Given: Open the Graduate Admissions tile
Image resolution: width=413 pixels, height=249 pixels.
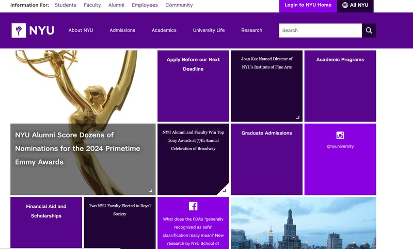Looking at the screenshot, I should pyautogui.click(x=266, y=159).
